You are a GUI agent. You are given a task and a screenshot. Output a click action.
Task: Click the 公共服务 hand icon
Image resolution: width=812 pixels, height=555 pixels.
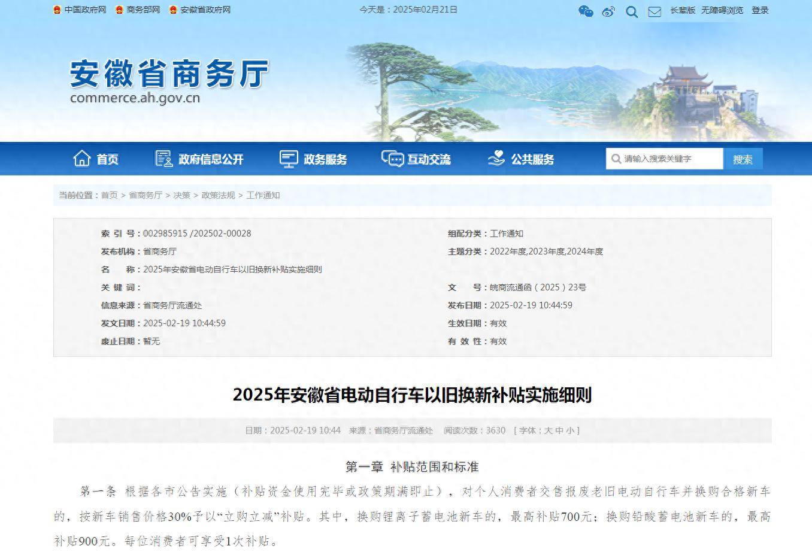(x=496, y=159)
